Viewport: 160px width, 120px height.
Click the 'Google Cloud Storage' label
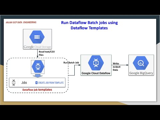(37, 47)
